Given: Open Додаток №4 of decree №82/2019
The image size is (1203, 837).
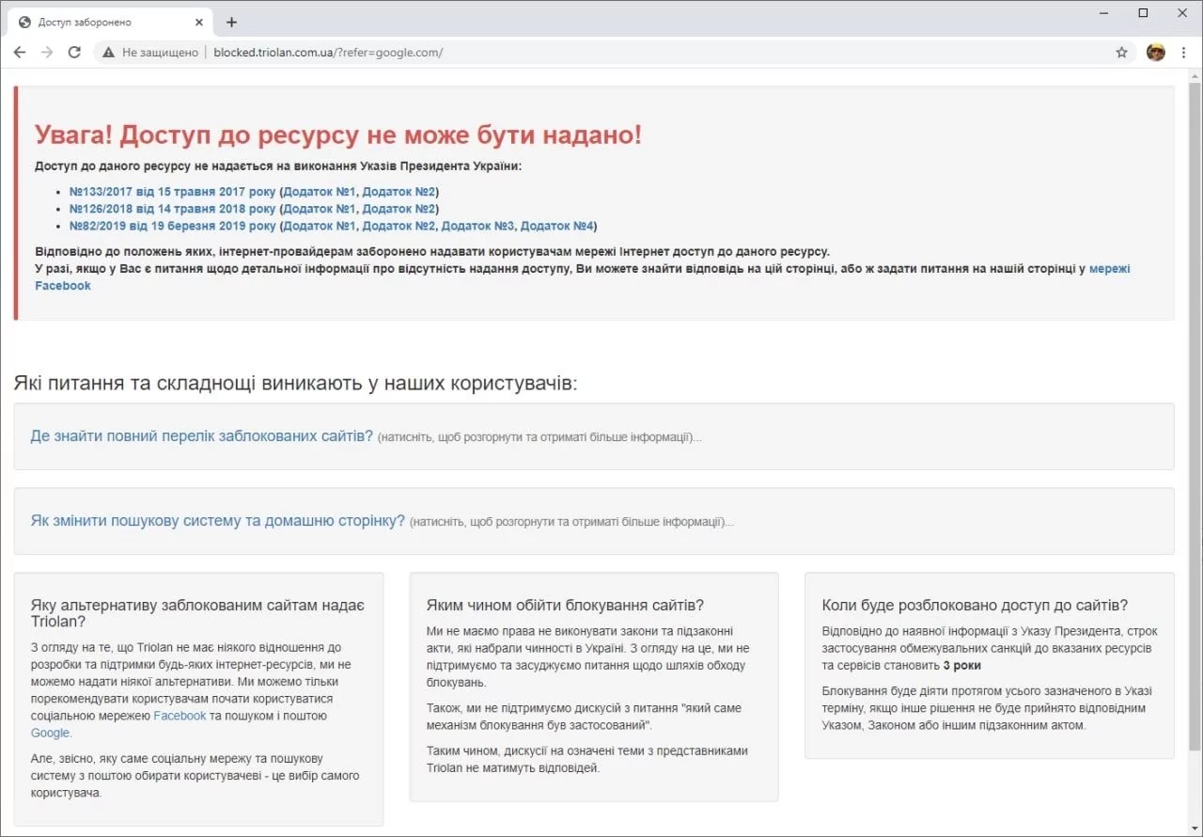Looking at the screenshot, I should click(x=556, y=226).
